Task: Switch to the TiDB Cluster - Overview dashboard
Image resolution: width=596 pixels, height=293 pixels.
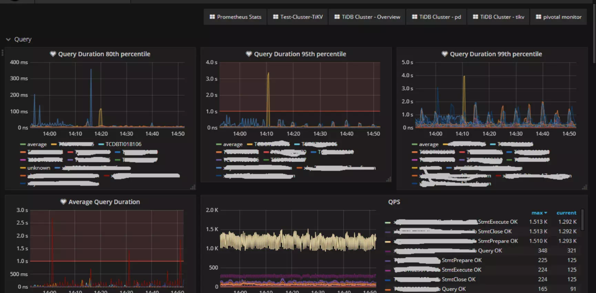Action: coord(367,16)
